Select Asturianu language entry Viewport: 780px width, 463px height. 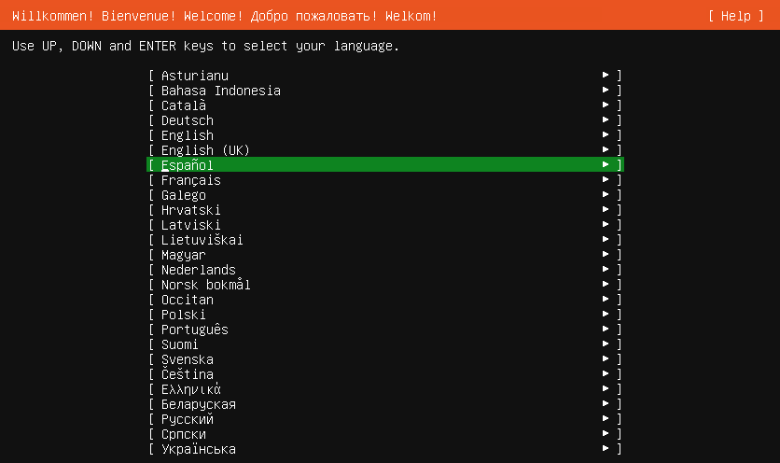click(x=385, y=76)
